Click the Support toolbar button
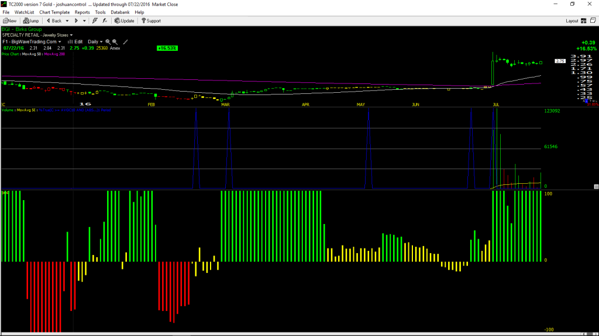The width and height of the screenshot is (599, 336). click(x=152, y=21)
